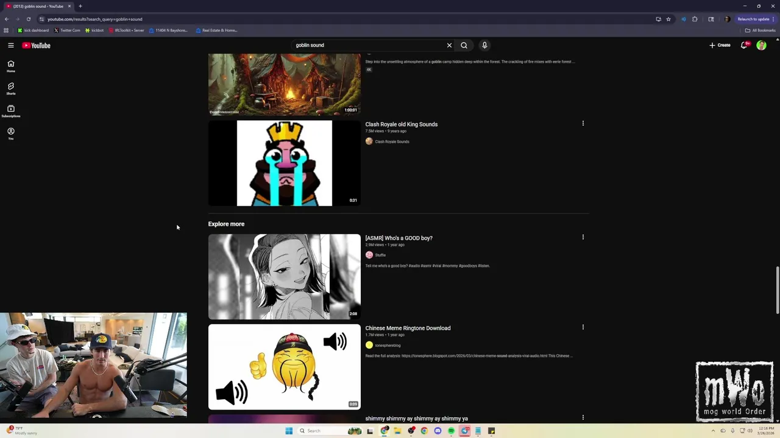
Task: Open the Windows Start menu
Action: tap(289, 431)
